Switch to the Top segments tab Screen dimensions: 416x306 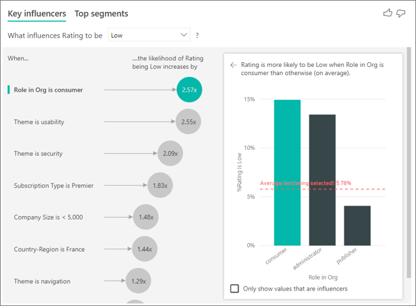(x=101, y=13)
